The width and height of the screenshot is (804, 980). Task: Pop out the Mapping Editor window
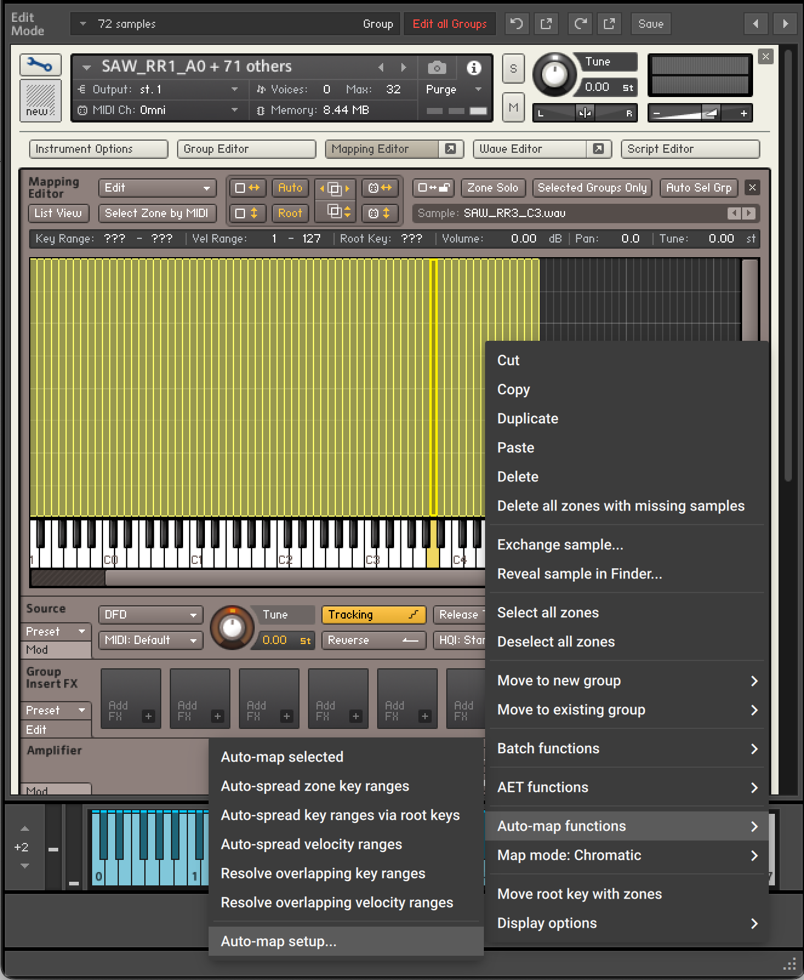[x=451, y=149]
